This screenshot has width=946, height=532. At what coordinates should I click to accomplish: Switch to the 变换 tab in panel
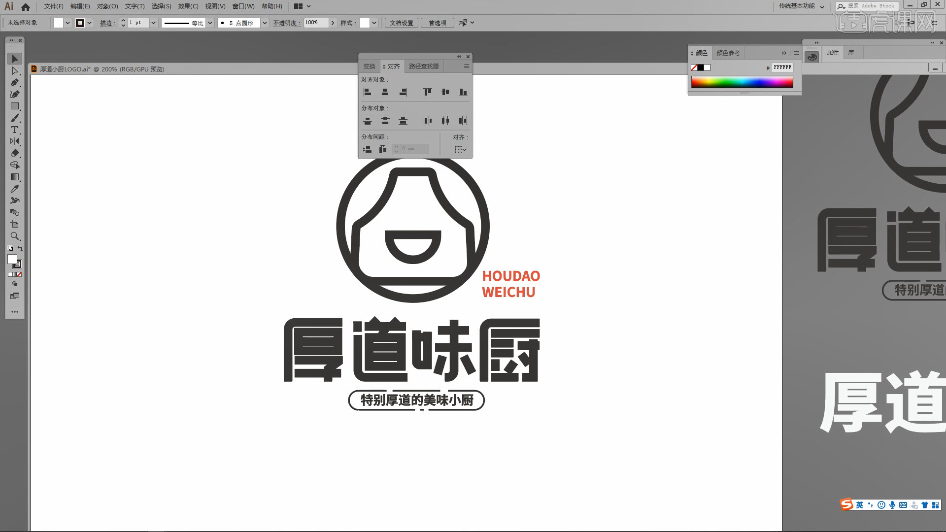click(370, 66)
